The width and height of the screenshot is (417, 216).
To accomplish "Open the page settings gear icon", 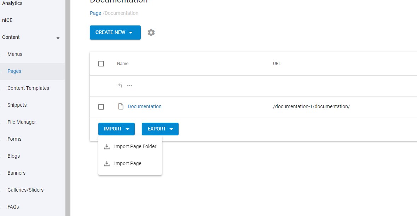I will tap(151, 32).
